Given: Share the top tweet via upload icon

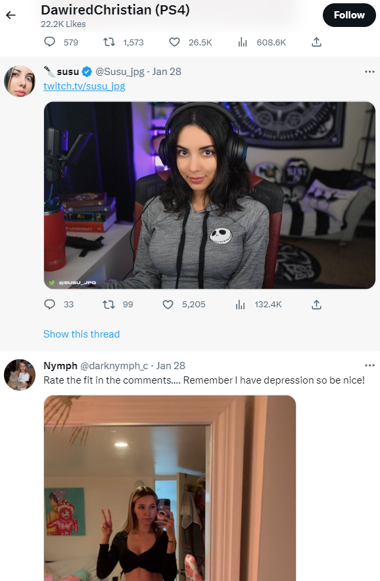Looking at the screenshot, I should tap(316, 42).
